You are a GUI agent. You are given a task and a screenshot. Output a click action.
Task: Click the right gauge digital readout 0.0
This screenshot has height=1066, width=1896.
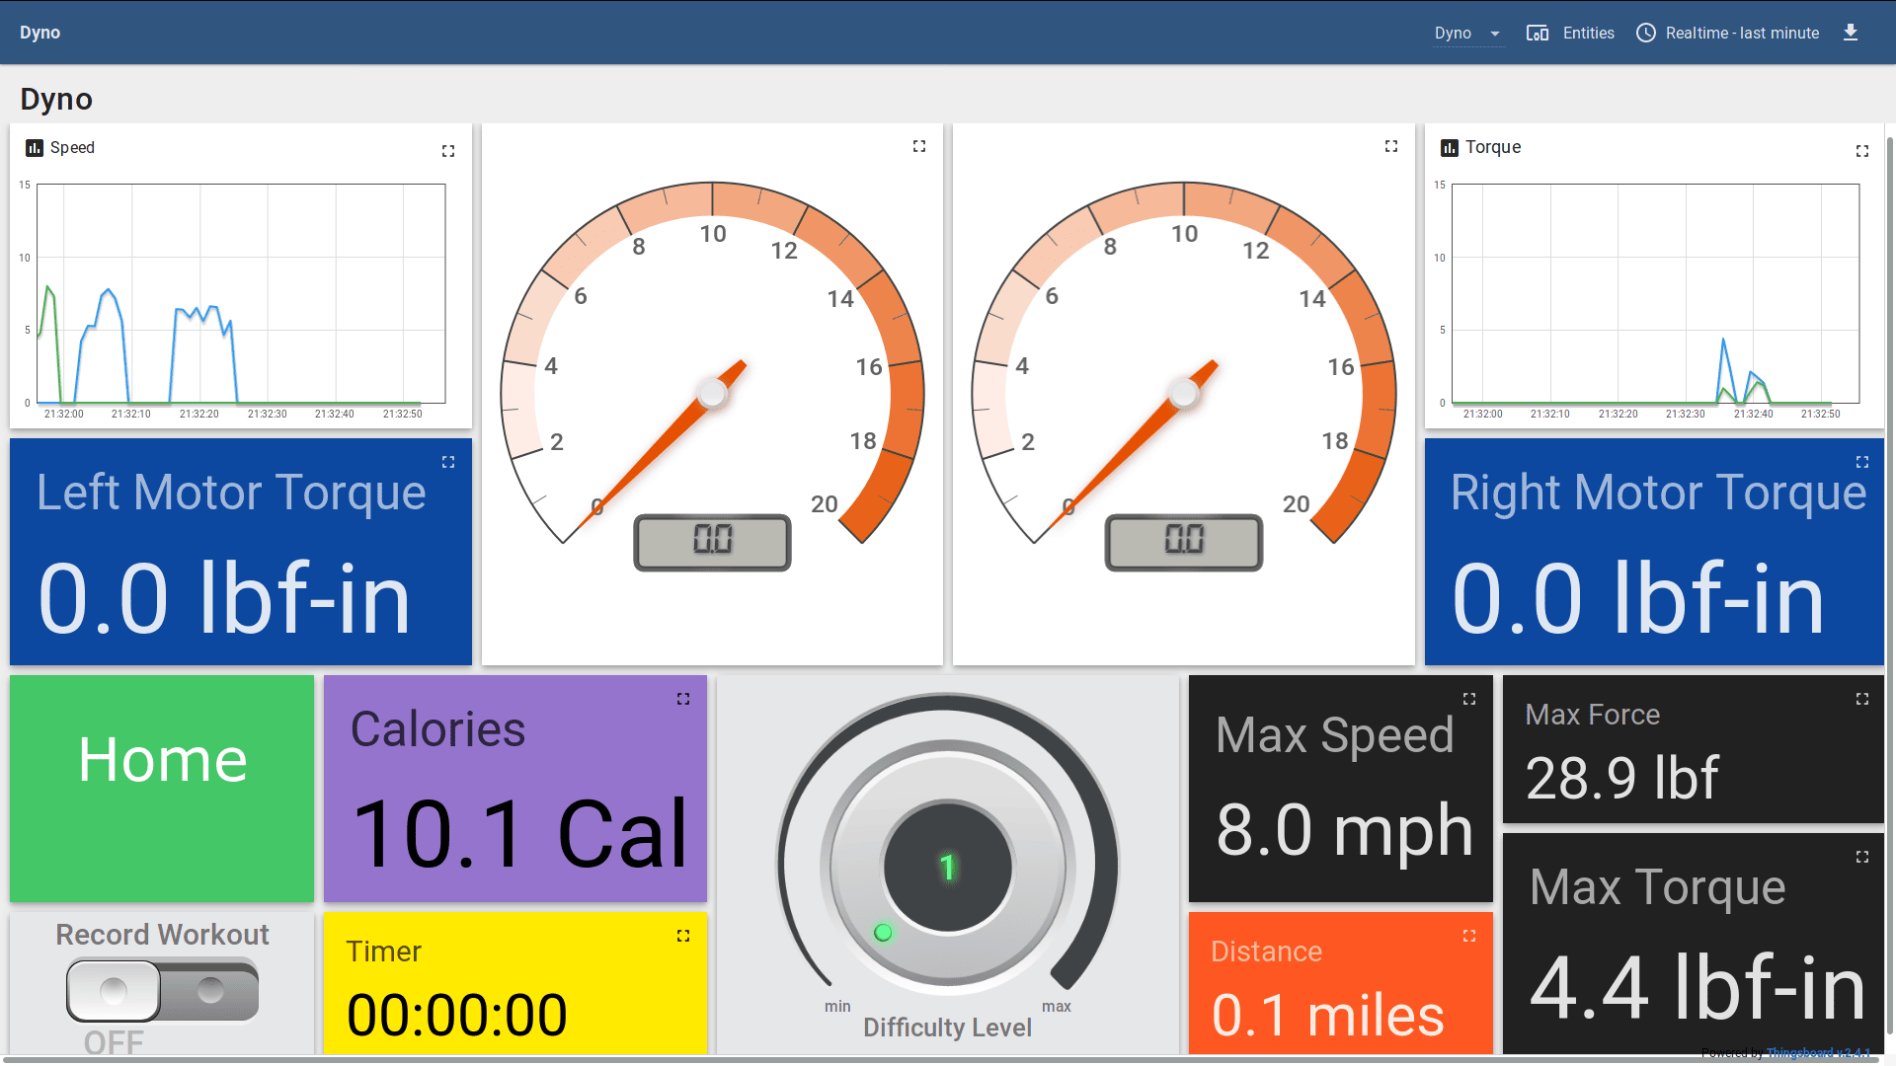[x=1184, y=542]
